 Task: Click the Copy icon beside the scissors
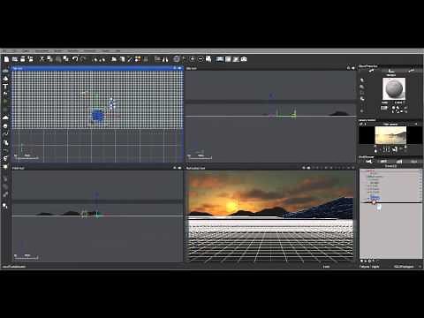point(49,59)
